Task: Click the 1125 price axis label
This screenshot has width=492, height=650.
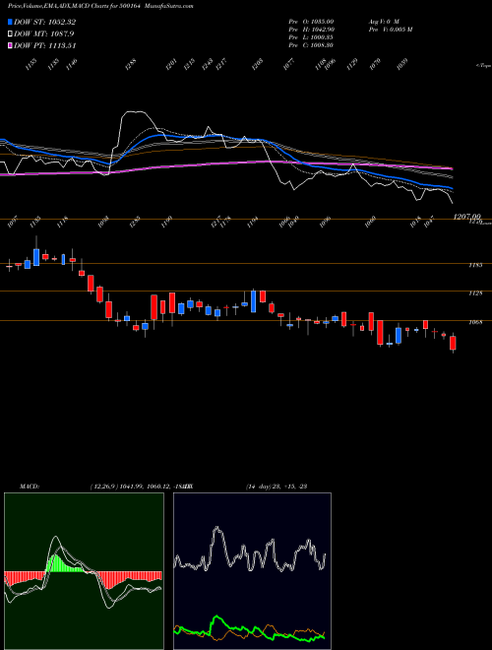Action: [x=476, y=293]
